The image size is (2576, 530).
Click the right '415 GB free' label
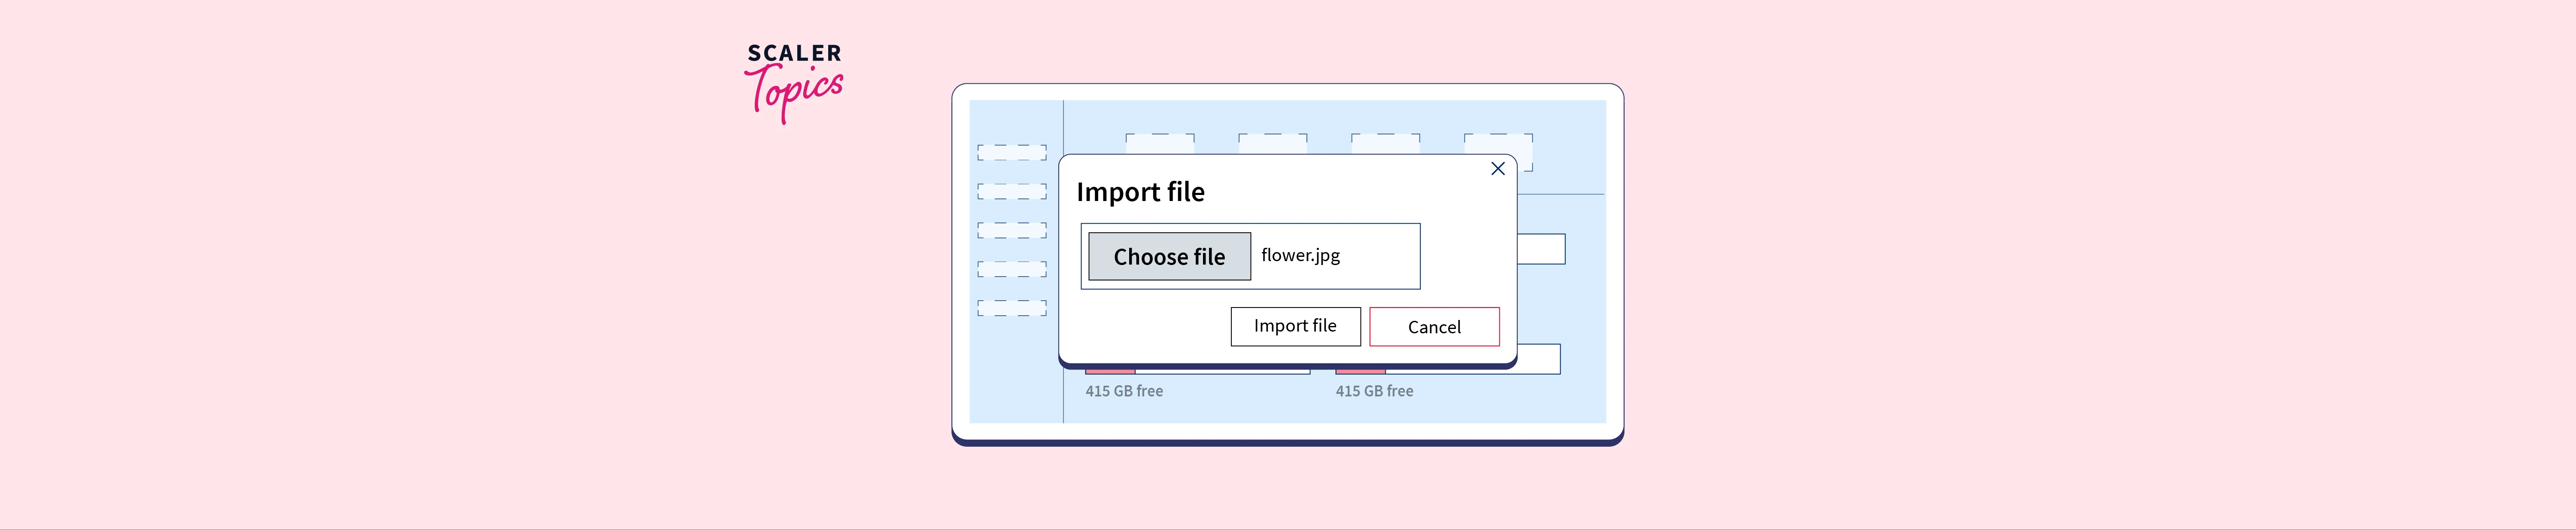coord(1374,391)
